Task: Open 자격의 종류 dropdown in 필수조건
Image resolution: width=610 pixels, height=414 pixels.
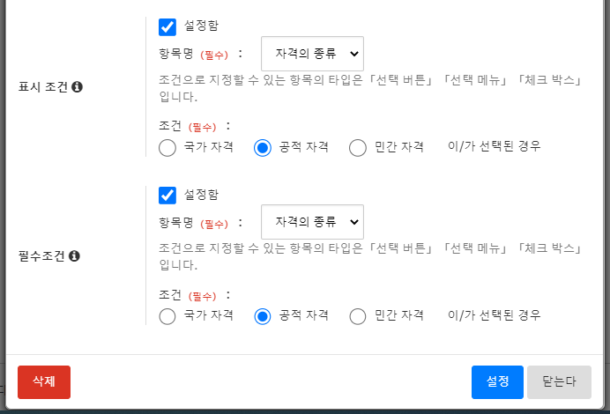Action: tap(312, 221)
